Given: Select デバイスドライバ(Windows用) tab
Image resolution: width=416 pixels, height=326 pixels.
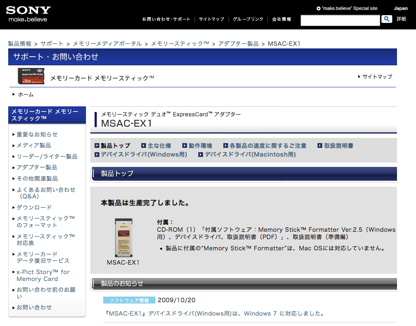Looking at the screenshot, I should [144, 154].
